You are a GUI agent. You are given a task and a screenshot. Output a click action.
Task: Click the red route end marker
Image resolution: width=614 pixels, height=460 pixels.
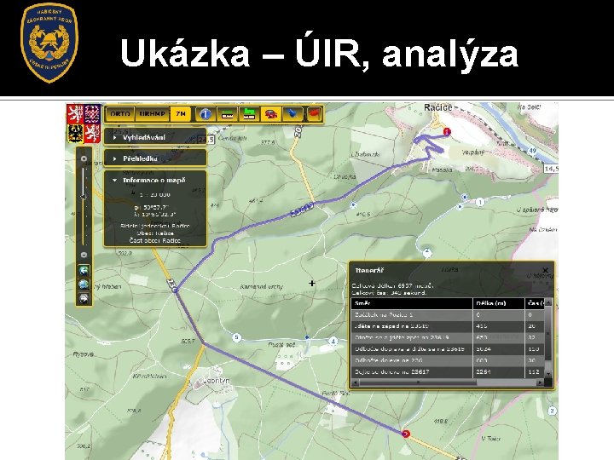coord(406,434)
